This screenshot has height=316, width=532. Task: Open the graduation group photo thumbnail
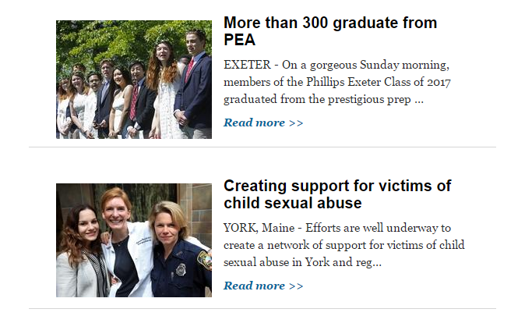pos(133,80)
